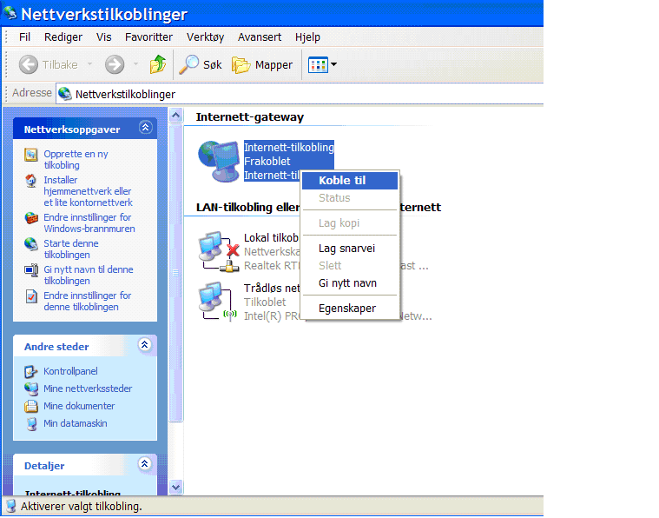The height and width of the screenshot is (518, 659).
Task: Click the title bar network icon
Action: coord(10,13)
